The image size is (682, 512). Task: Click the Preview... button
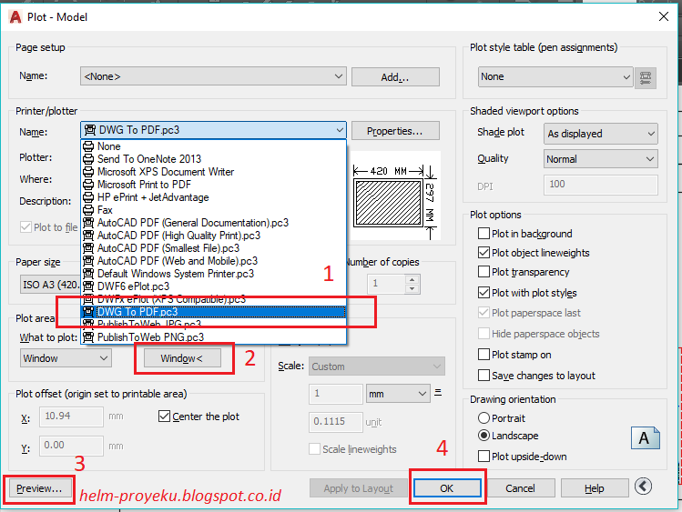[39, 489]
